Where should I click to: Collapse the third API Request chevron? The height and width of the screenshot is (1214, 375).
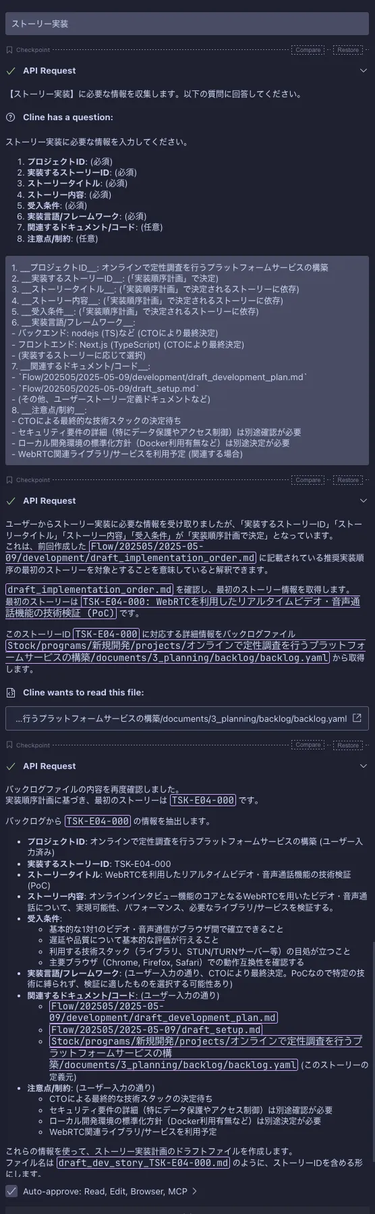(364, 766)
